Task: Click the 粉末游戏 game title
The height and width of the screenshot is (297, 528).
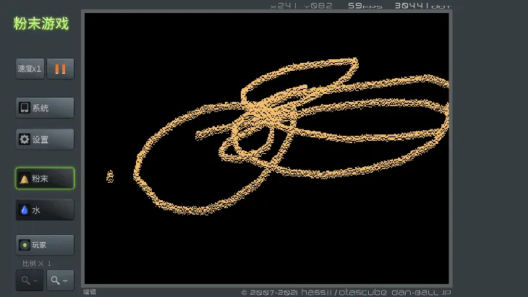Action: pyautogui.click(x=41, y=24)
